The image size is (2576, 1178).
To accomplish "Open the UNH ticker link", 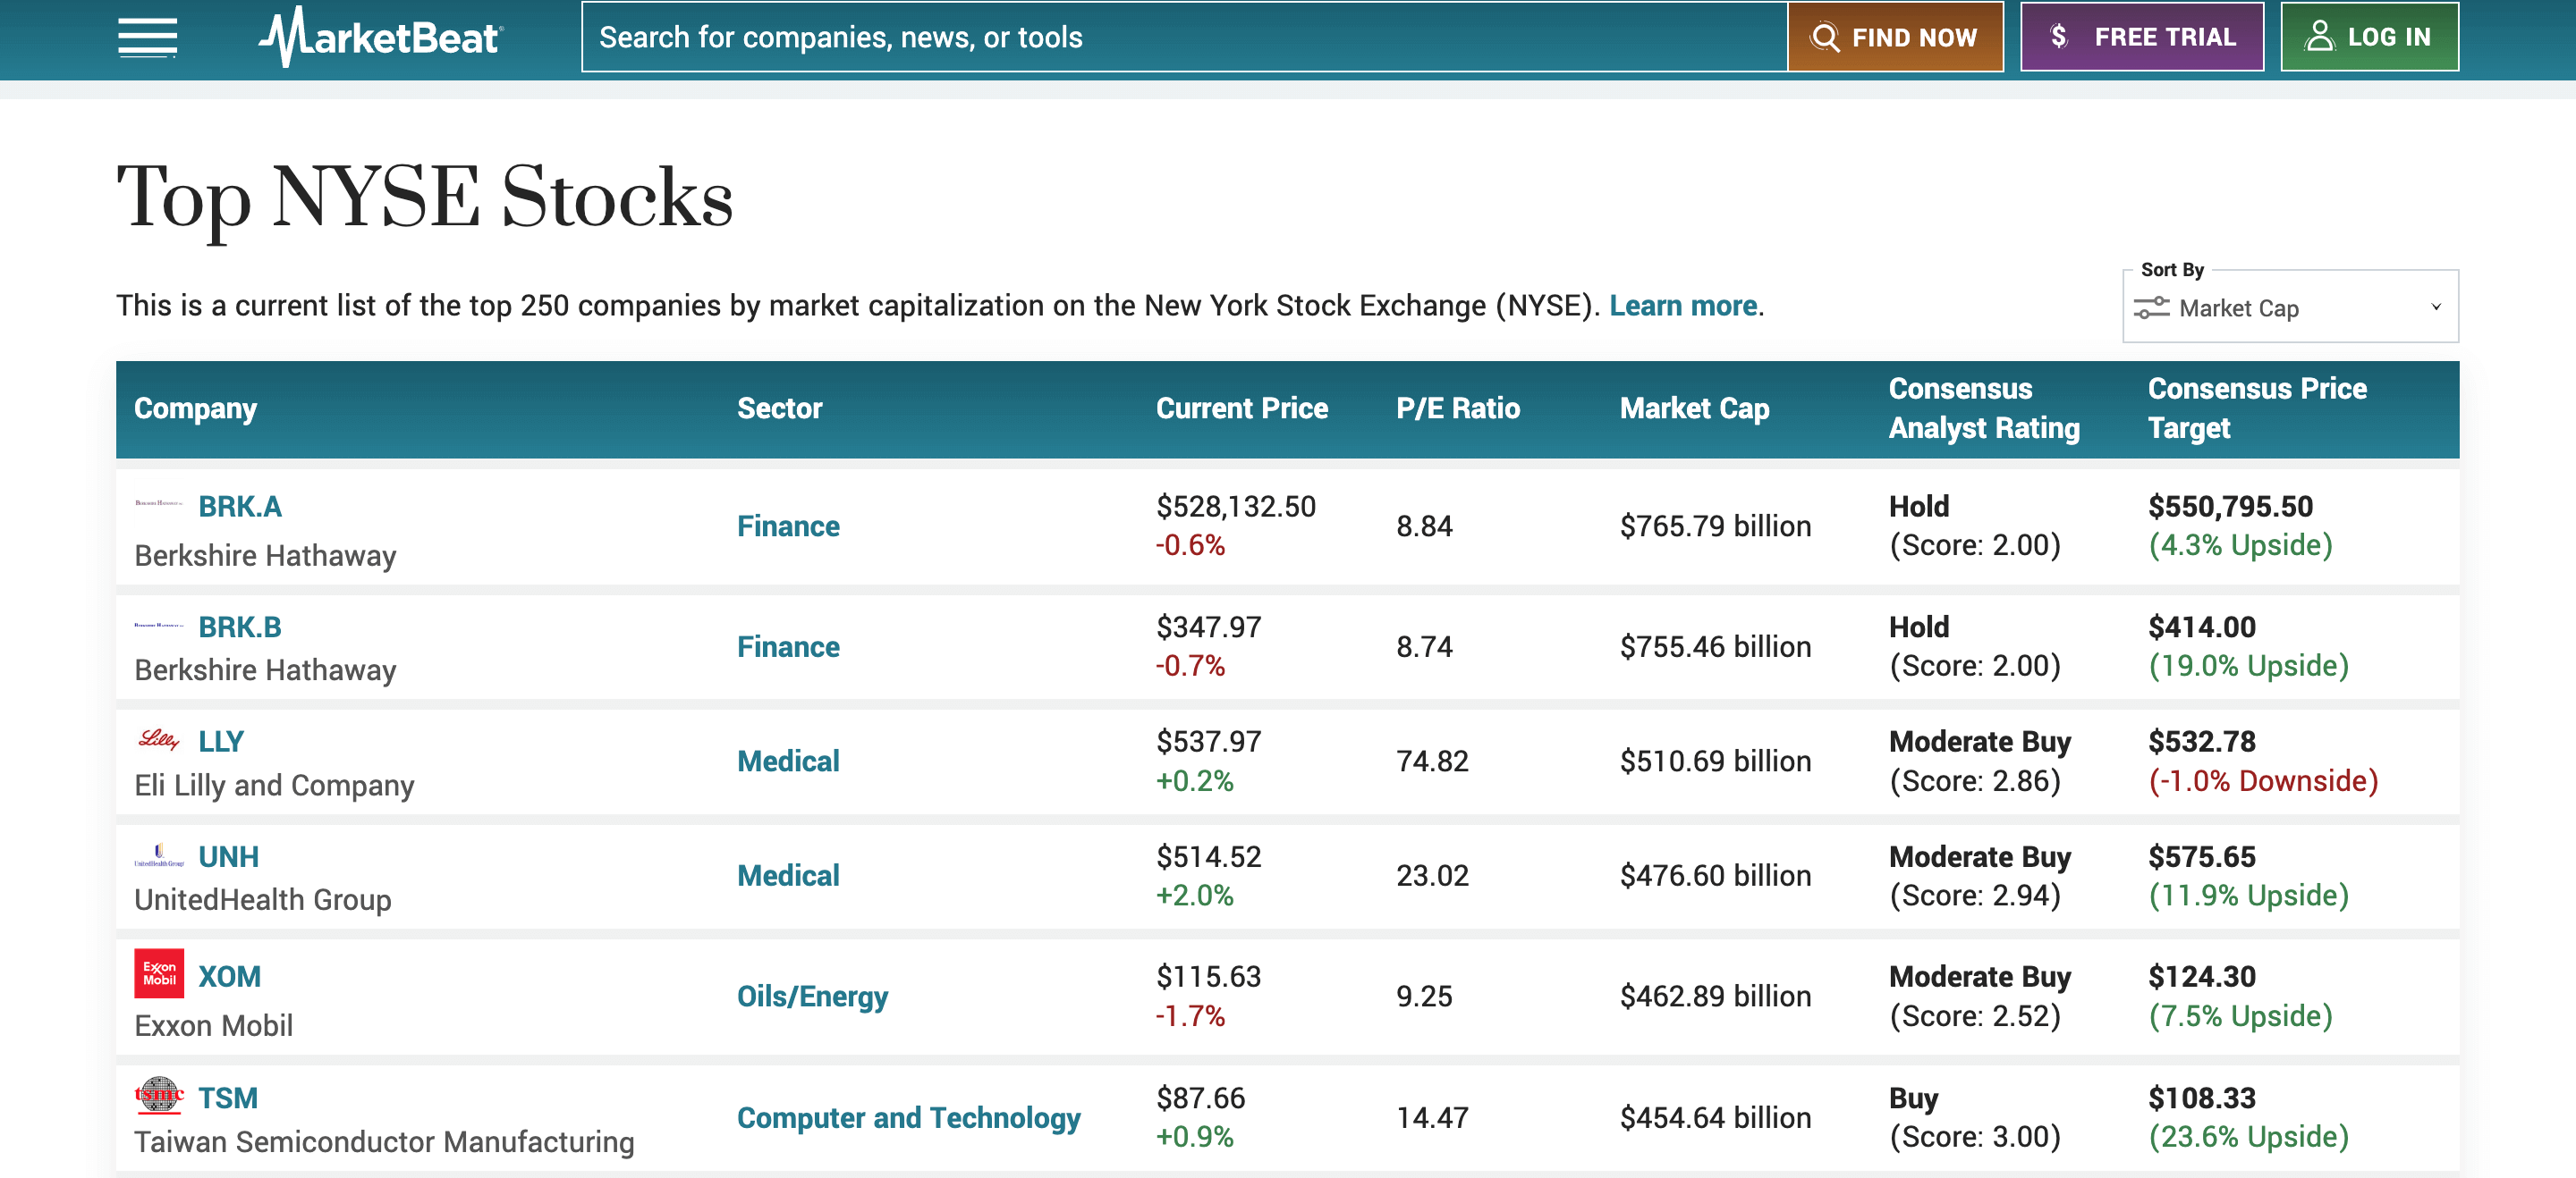I will tap(228, 857).
